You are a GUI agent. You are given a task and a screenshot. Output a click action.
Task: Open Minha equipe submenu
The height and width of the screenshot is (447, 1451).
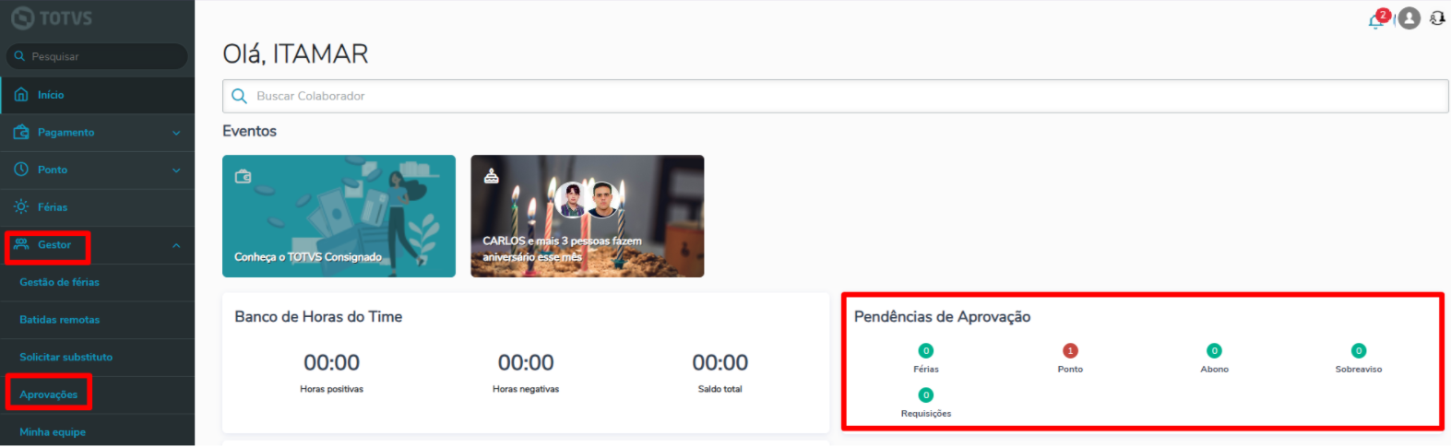tap(97, 431)
